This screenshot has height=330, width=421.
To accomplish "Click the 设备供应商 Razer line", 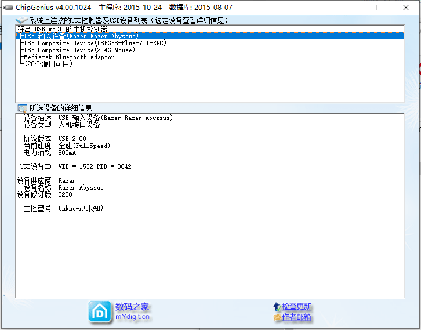I will tap(46, 180).
